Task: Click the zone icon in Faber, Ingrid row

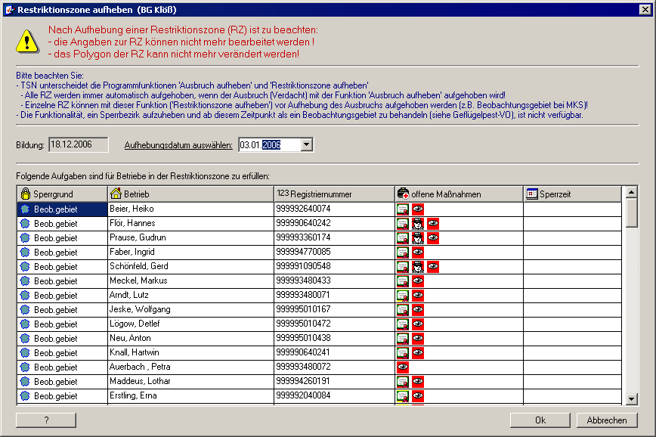Action: click(25, 252)
